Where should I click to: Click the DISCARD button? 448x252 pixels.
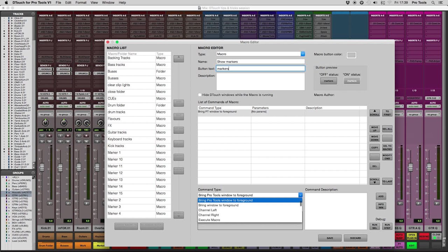[355, 238]
